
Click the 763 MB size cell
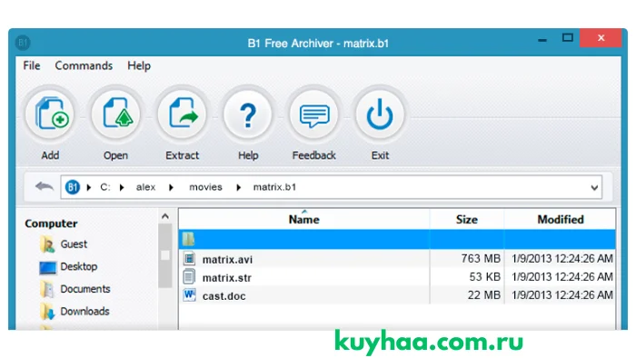481,259
